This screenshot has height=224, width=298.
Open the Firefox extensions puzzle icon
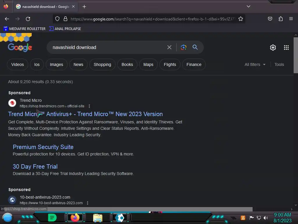(x=281, y=19)
